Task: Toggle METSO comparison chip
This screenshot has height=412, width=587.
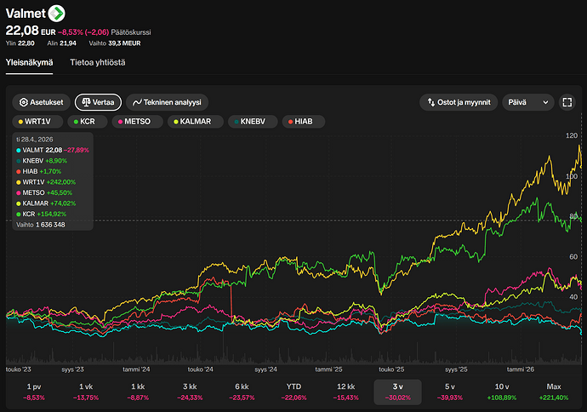Action: point(137,122)
